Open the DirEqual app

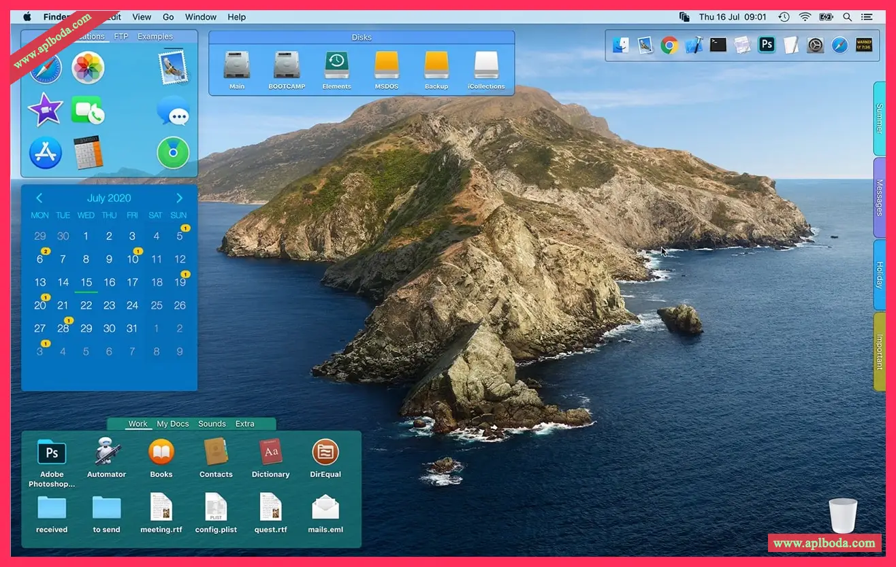tap(325, 453)
